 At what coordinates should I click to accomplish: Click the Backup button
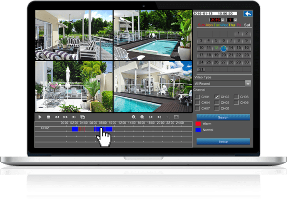[x=223, y=141]
